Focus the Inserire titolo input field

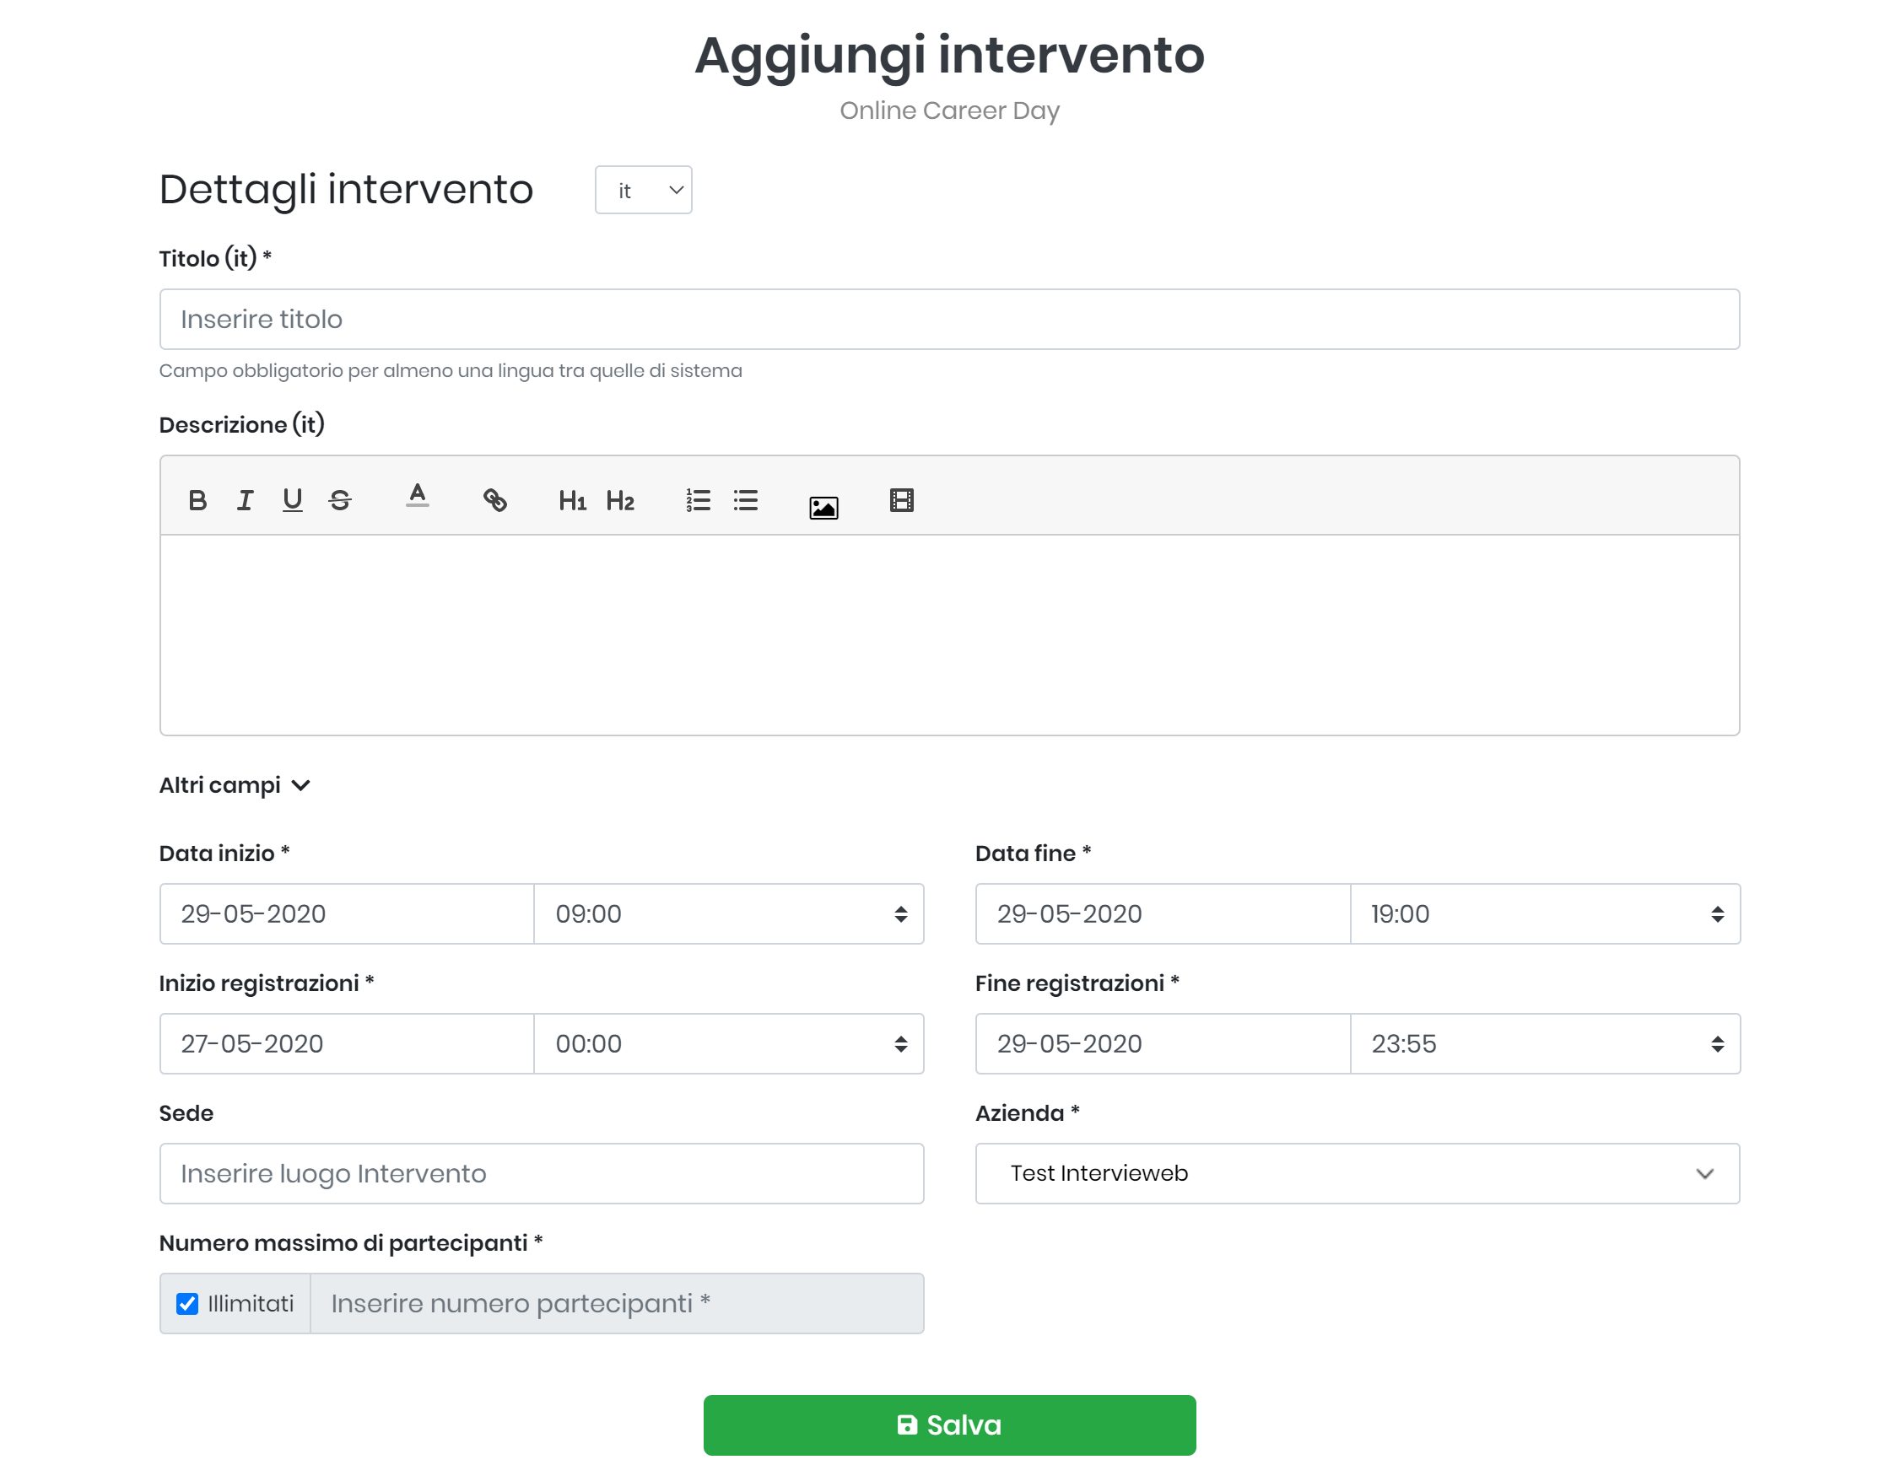pyautogui.click(x=949, y=319)
